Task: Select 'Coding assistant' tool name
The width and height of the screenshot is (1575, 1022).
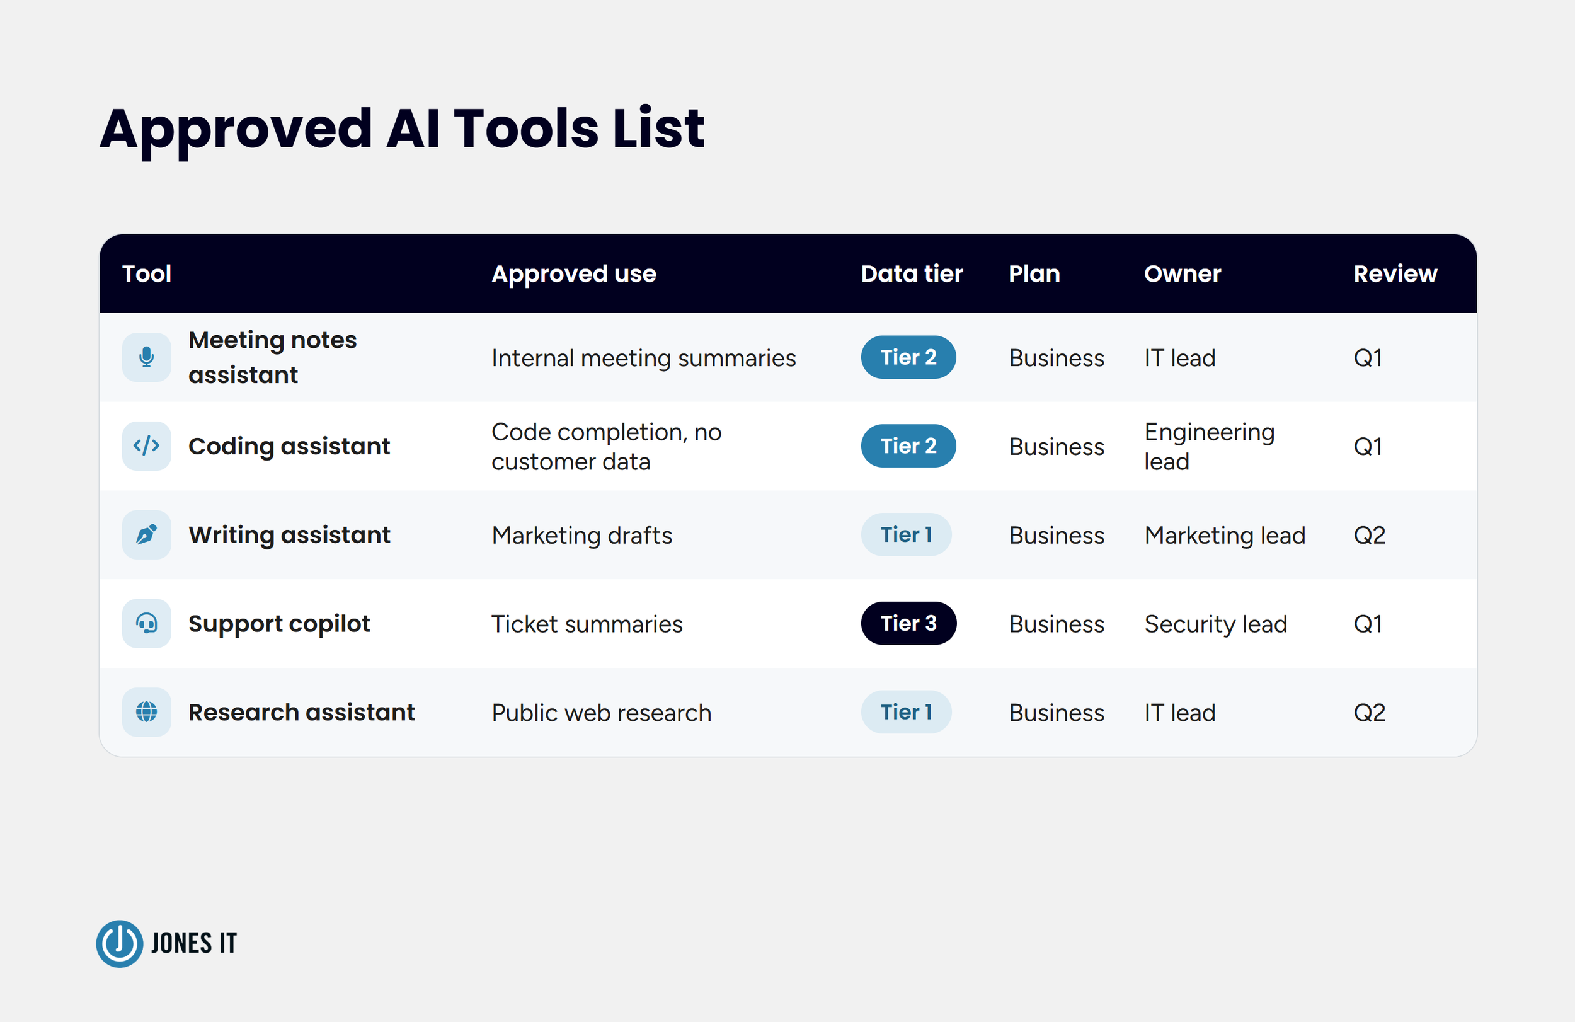Action: pos(289,447)
